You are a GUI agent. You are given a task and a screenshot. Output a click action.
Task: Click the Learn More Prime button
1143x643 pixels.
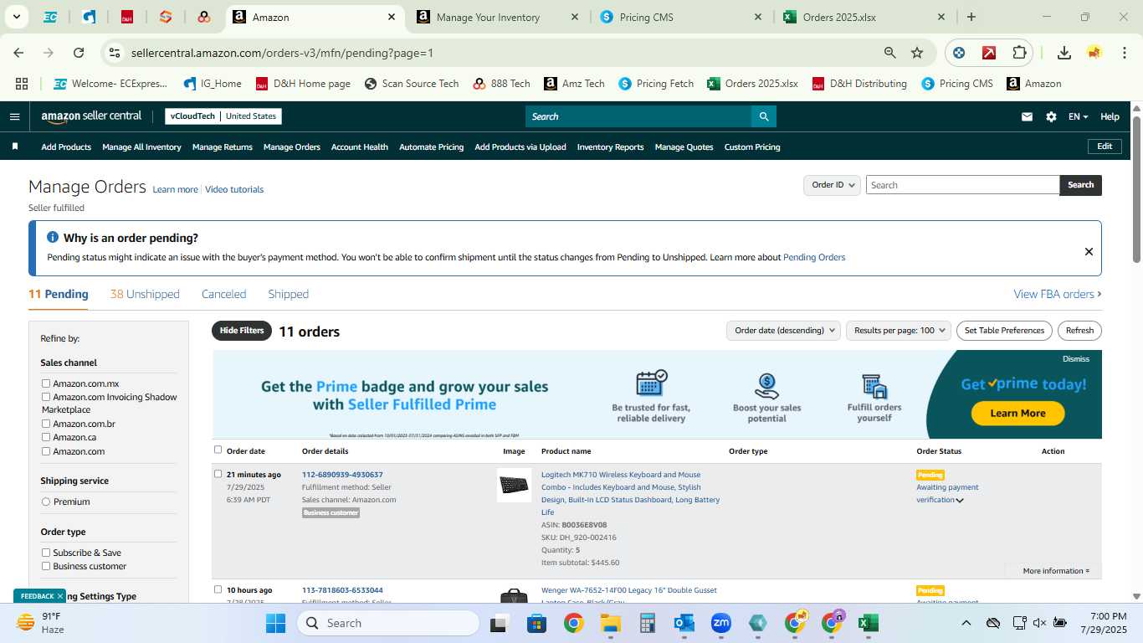coord(1017,413)
